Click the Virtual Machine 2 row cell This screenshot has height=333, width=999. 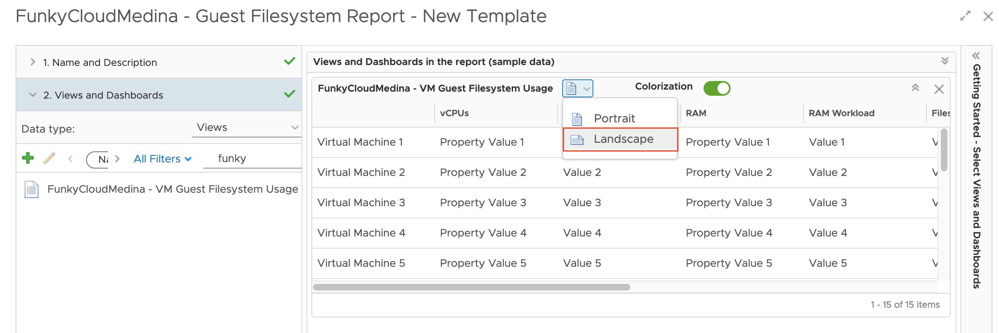pyautogui.click(x=361, y=173)
